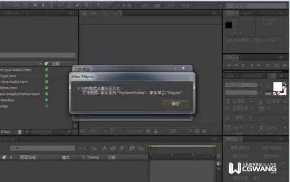Open the composition mini-flowchart in timeline
Screen dimensions: 290x182
tap(82, 148)
